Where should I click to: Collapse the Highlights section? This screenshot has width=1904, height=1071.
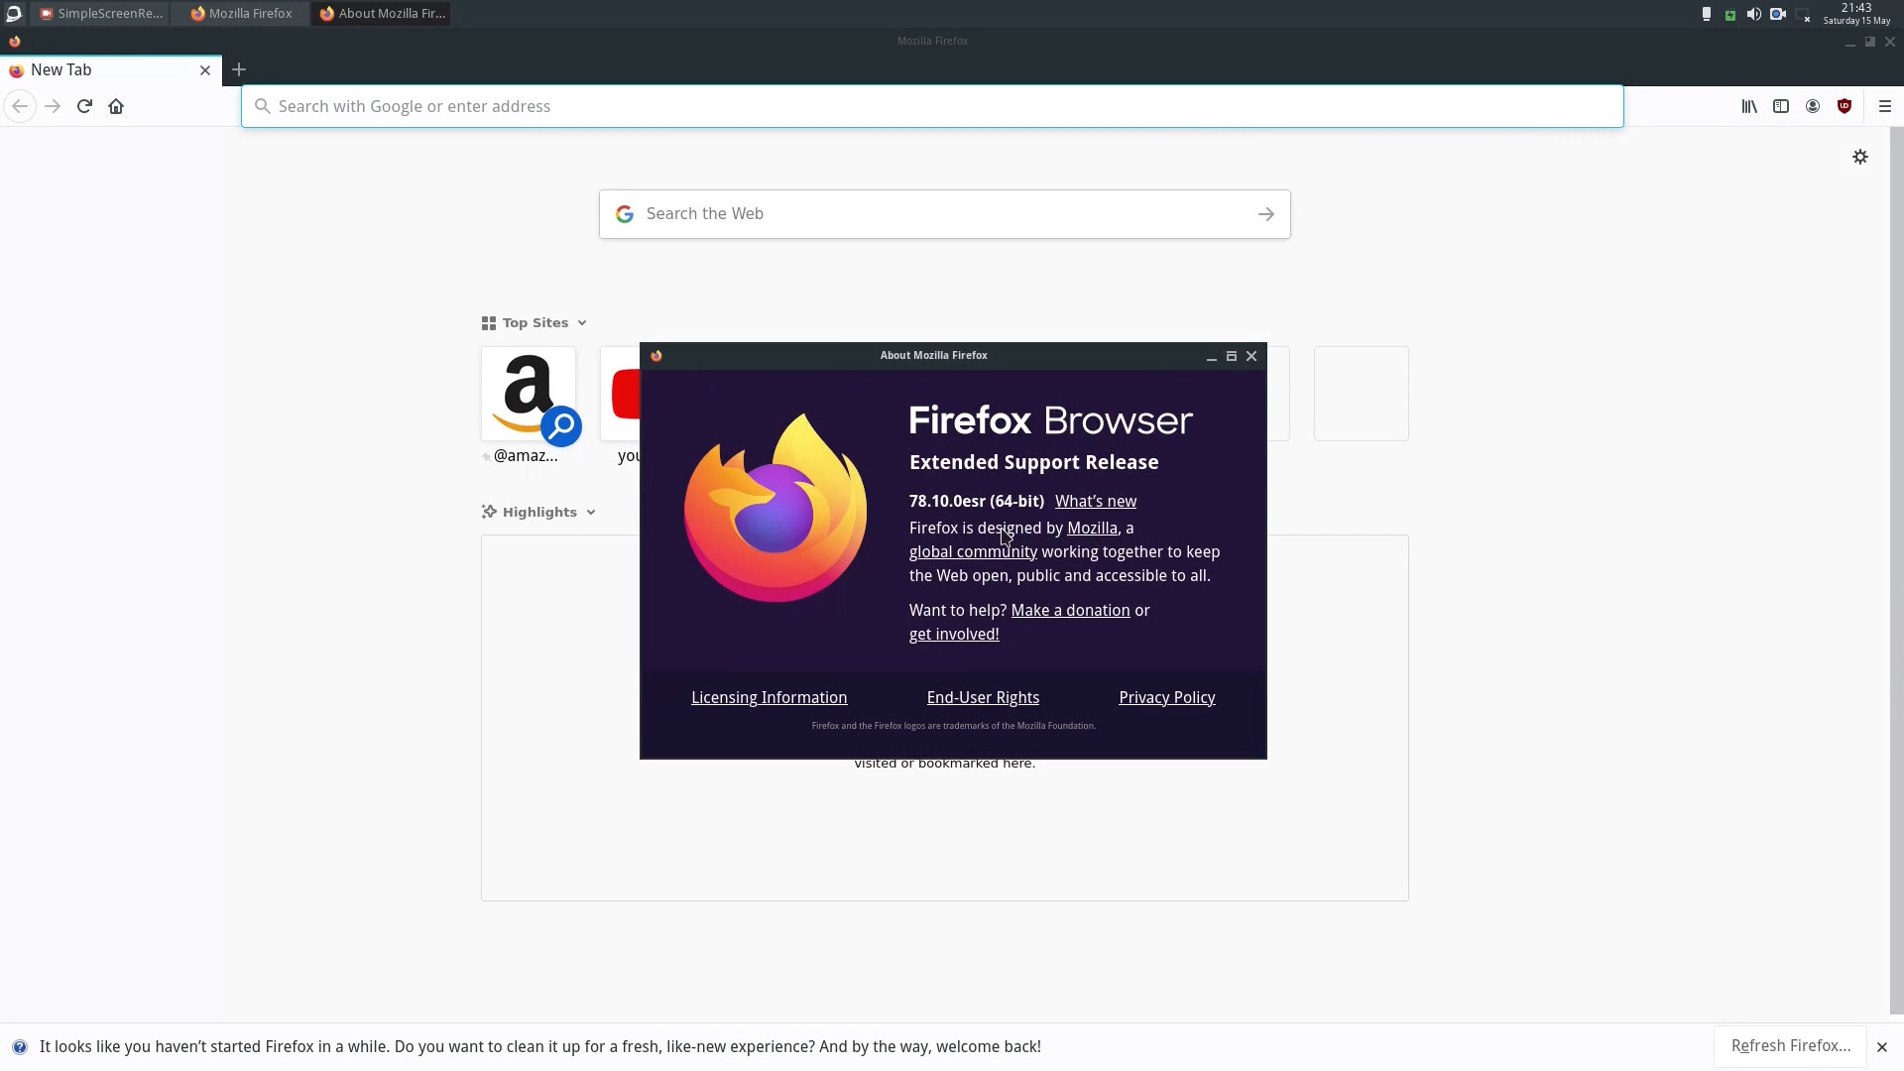[x=591, y=513]
